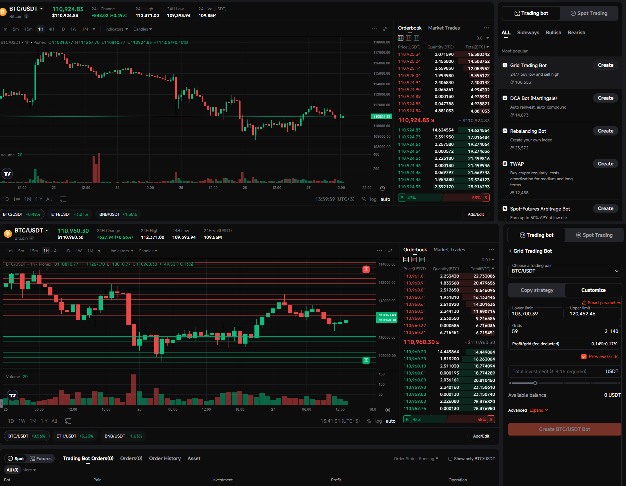
Task: Open date range calendar beside the 13:41:31 clock row
Action: coord(68,421)
